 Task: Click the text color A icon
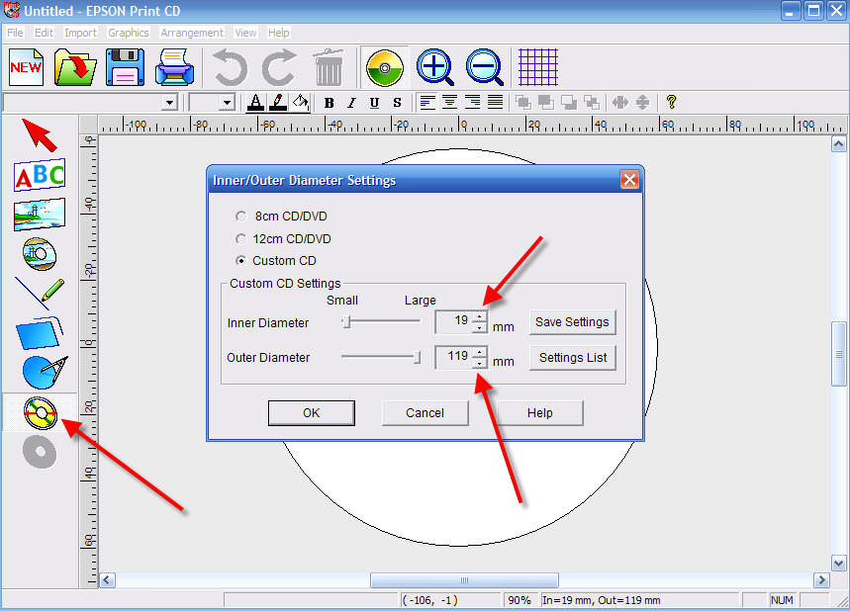(255, 103)
